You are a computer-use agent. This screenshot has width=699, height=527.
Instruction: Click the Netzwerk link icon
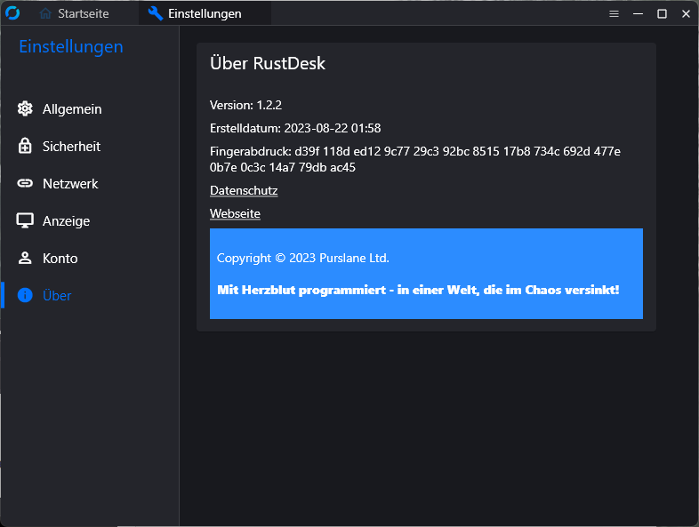(25, 184)
